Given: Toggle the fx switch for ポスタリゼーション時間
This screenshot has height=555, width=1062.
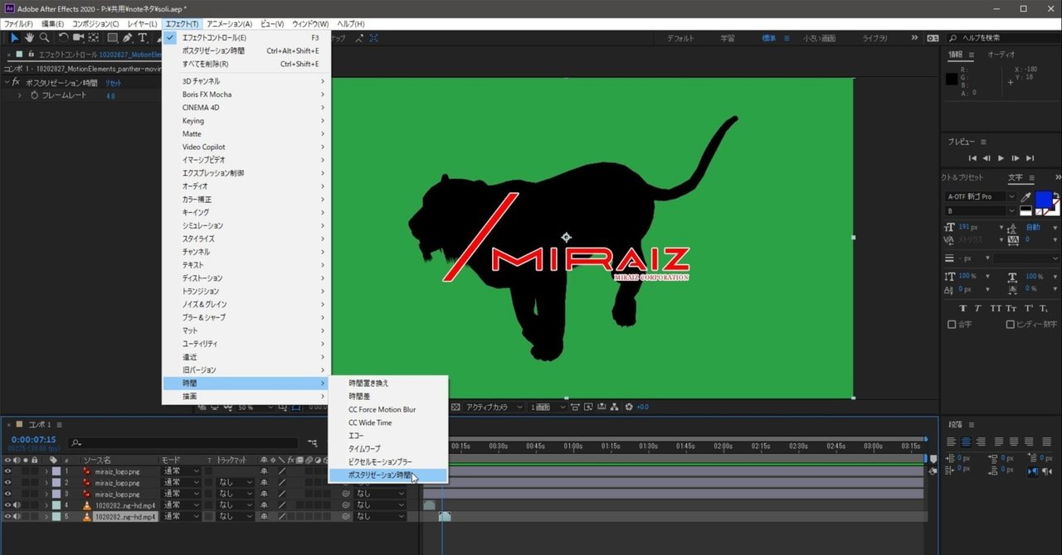Looking at the screenshot, I should pyautogui.click(x=17, y=83).
